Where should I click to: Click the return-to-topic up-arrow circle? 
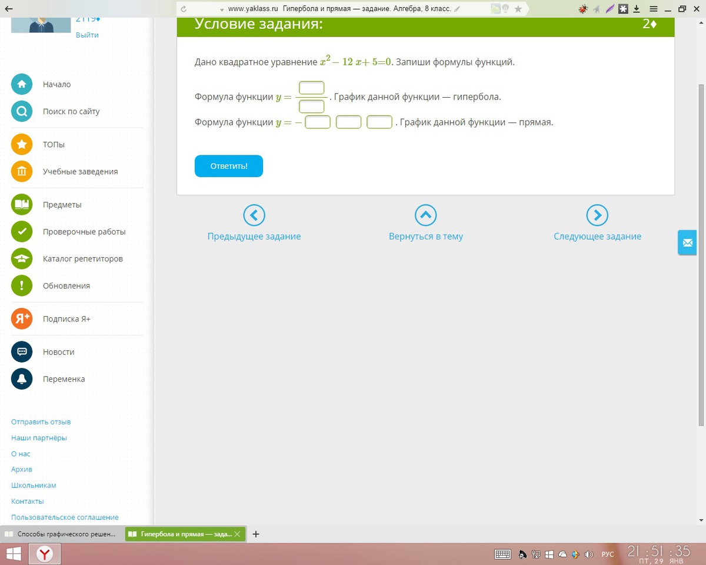(x=426, y=215)
